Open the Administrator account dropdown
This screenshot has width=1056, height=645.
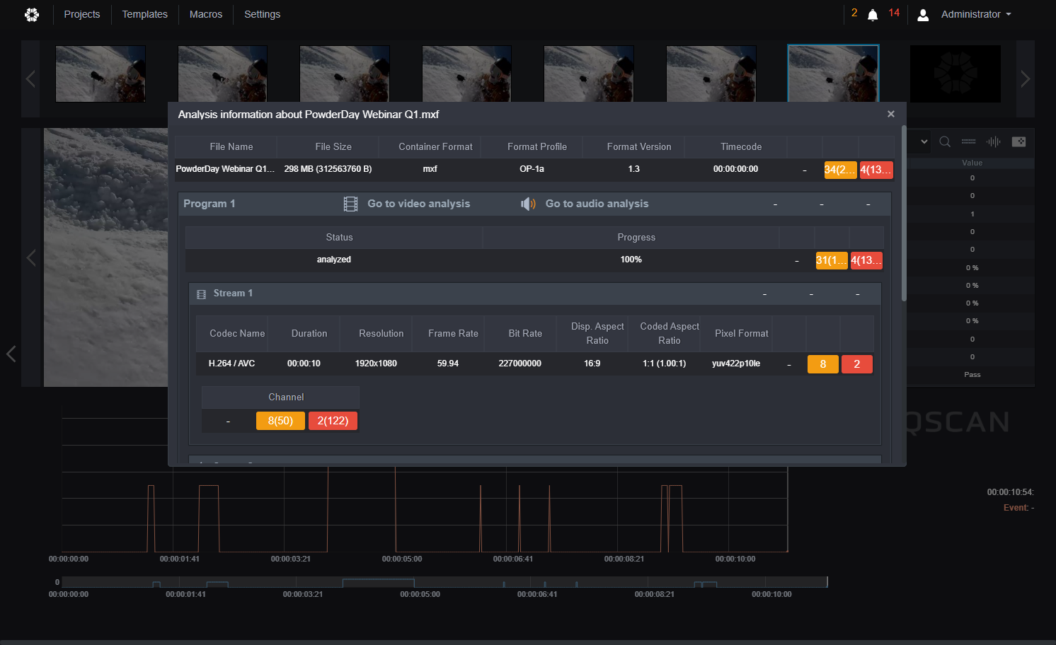click(976, 14)
